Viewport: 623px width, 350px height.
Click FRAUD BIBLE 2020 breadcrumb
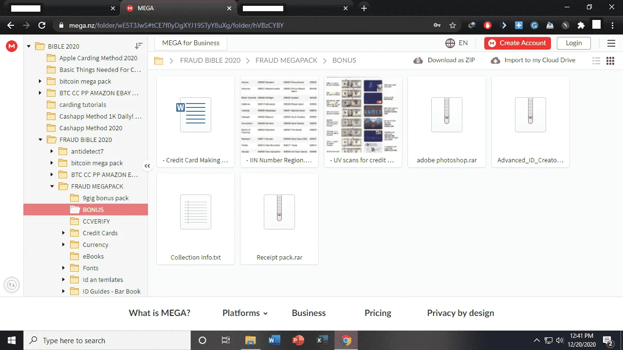point(210,60)
